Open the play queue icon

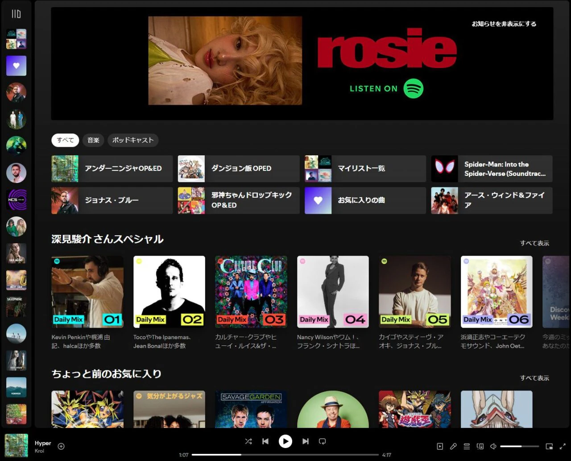467,446
